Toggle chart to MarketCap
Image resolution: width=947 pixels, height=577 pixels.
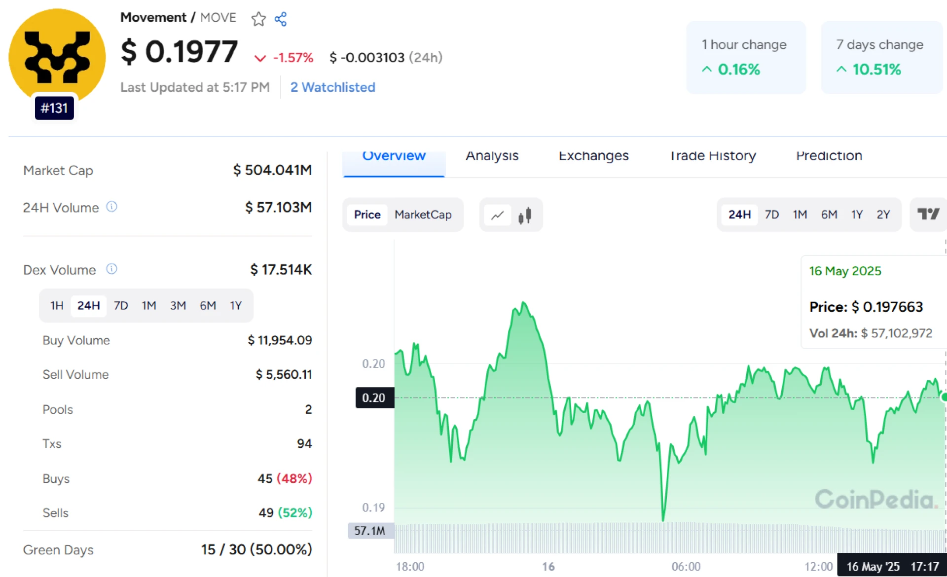423,215
